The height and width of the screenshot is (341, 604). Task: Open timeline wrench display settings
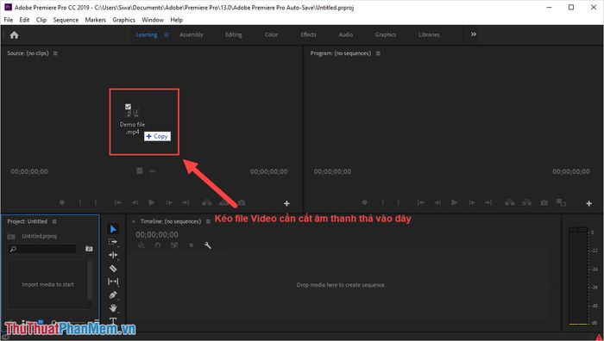point(208,245)
